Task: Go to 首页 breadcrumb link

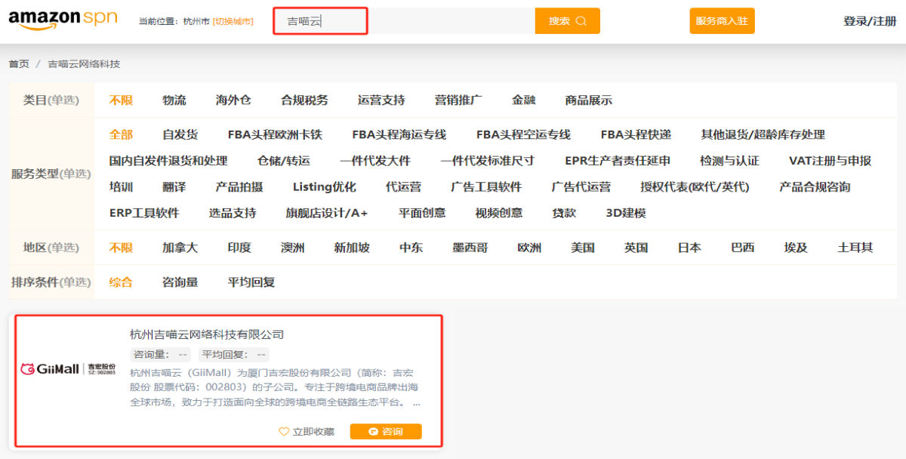Action: [19, 64]
